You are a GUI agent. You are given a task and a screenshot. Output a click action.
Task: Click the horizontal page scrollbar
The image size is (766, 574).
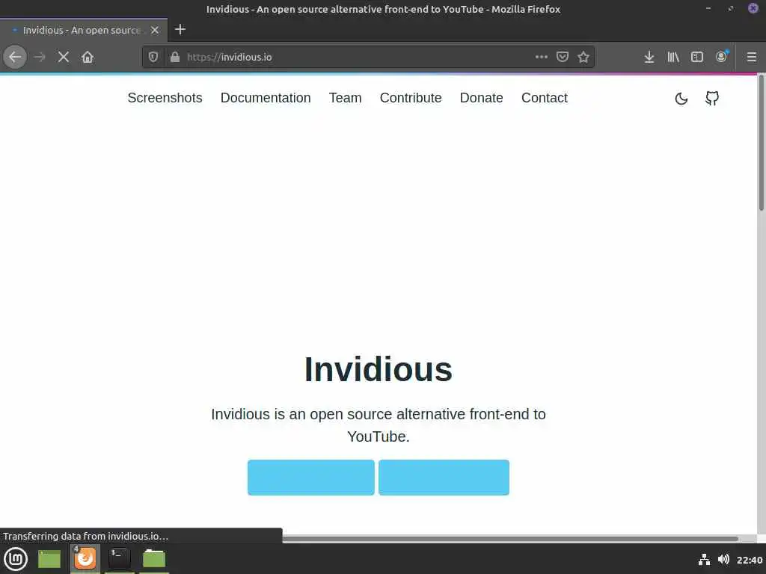(x=510, y=539)
